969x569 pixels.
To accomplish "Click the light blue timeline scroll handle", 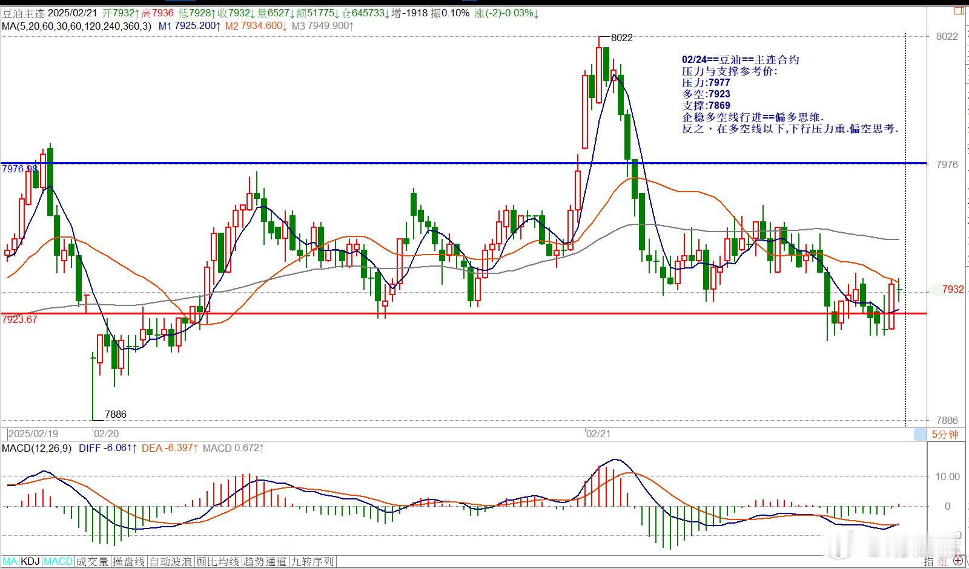I will point(921,434).
